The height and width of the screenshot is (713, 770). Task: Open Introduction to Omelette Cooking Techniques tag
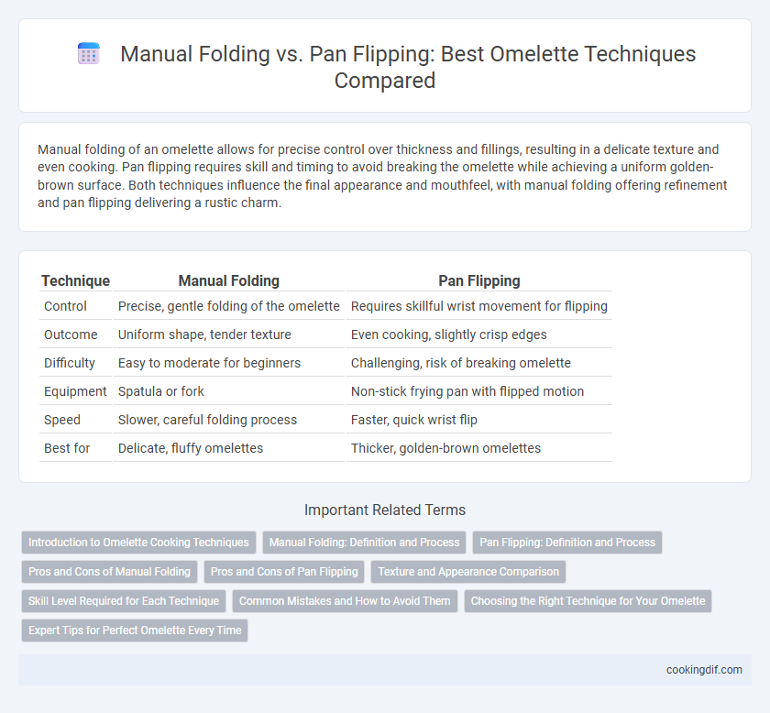(138, 543)
